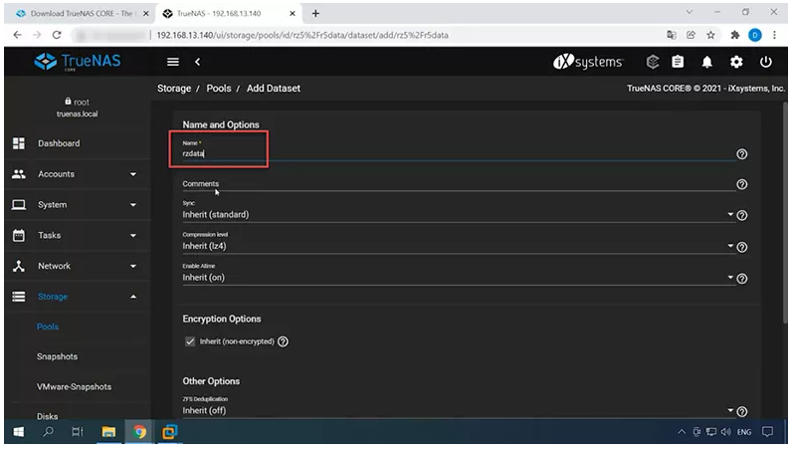Open the browser translate icon
Image resolution: width=793 pixels, height=449 pixels.
[672, 35]
